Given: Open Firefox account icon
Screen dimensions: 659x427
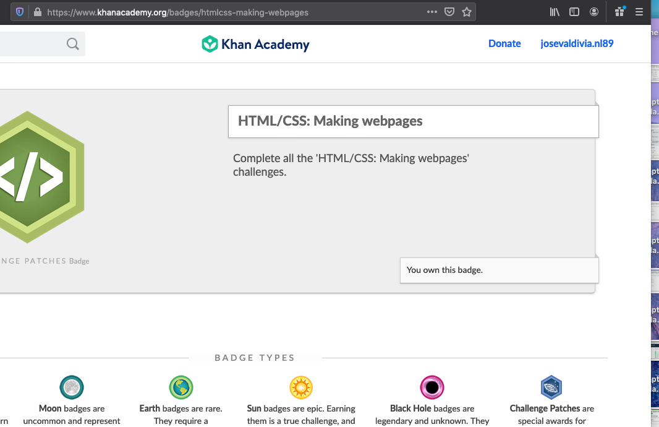Looking at the screenshot, I should click(594, 12).
